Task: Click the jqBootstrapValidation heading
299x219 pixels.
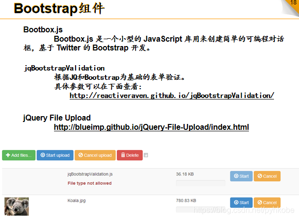Action: [x=64, y=68]
